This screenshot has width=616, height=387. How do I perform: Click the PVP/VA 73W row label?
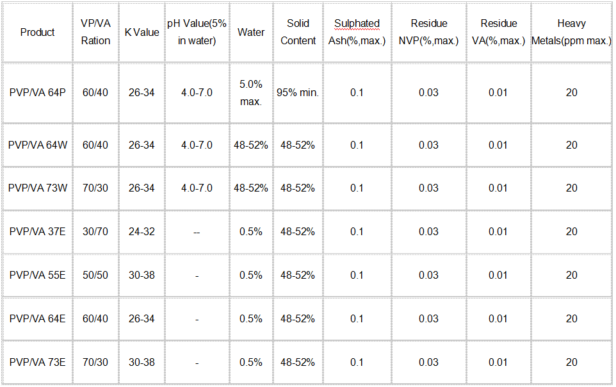(x=37, y=188)
